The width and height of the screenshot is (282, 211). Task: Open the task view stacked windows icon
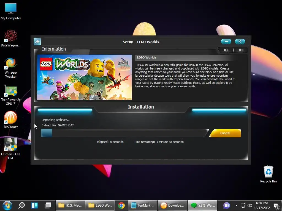tap(48, 206)
